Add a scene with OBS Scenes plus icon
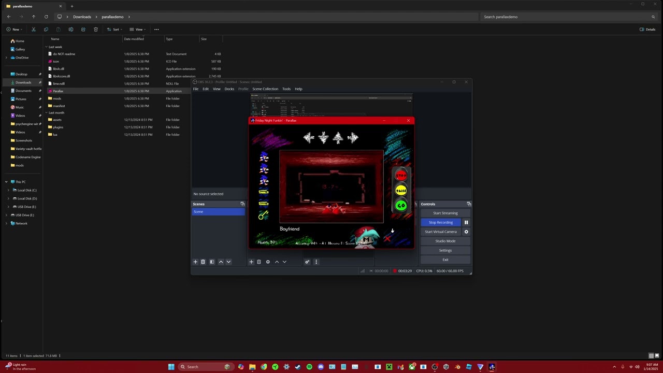The width and height of the screenshot is (663, 373). click(x=195, y=262)
